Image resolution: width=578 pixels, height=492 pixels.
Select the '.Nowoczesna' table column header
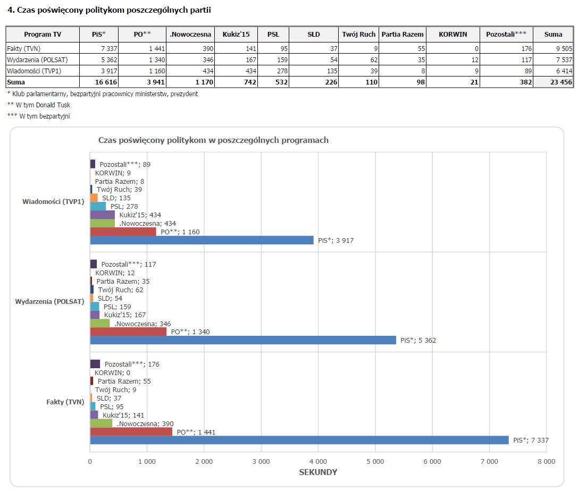point(190,34)
